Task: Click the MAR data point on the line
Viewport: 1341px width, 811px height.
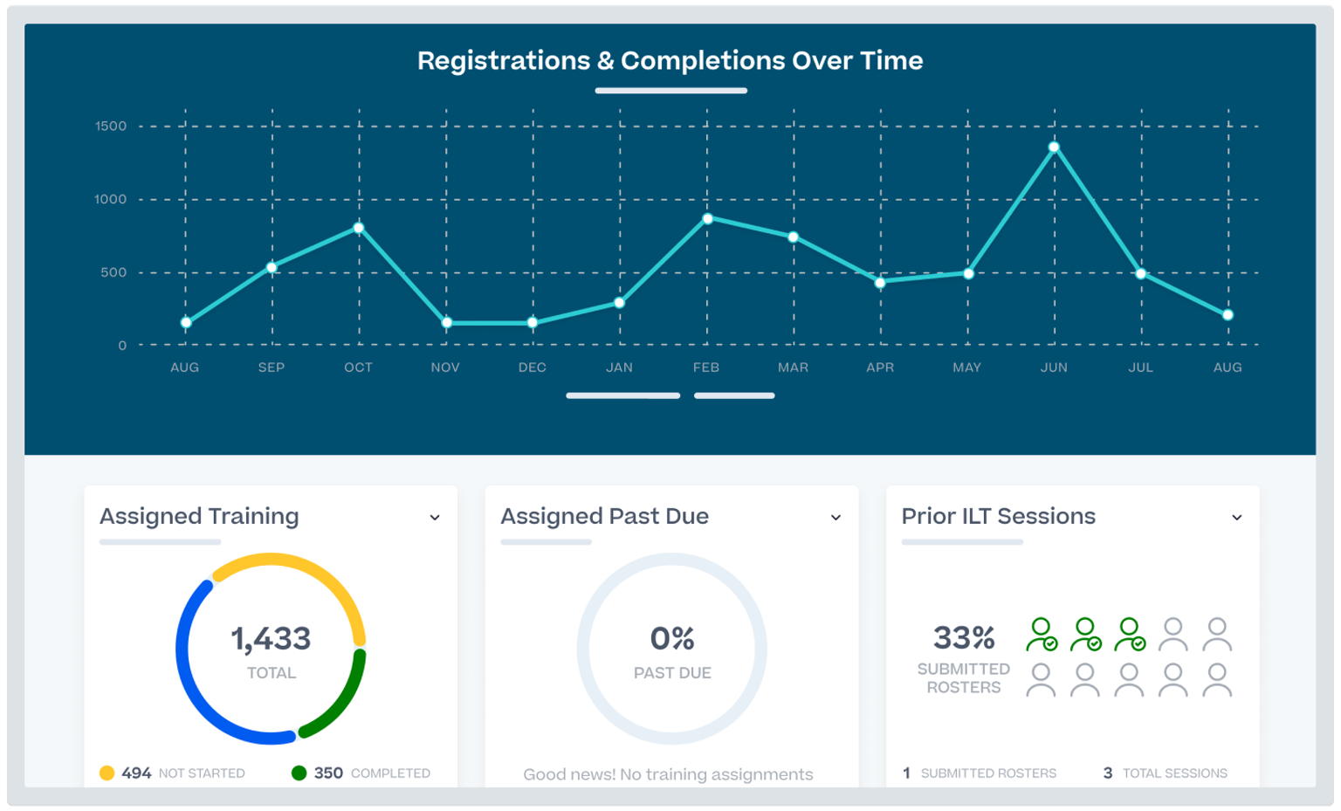Action: (x=794, y=237)
